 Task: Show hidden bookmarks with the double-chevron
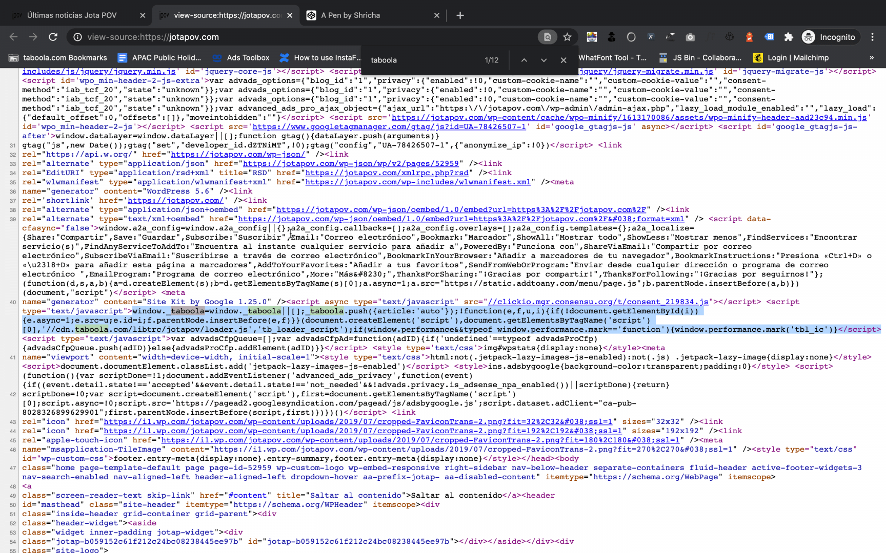872,57
